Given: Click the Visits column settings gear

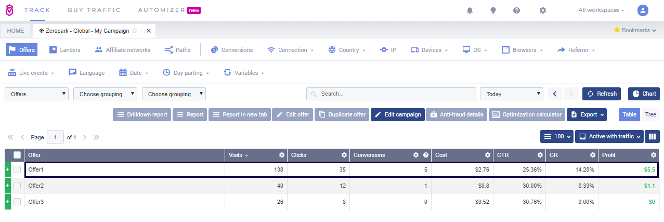Looking at the screenshot, I should click(281, 155).
